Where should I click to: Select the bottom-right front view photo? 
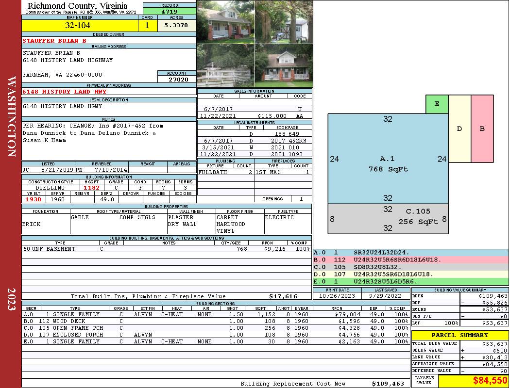coord(284,66)
